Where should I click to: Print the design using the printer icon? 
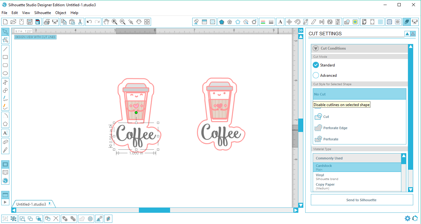47,22
